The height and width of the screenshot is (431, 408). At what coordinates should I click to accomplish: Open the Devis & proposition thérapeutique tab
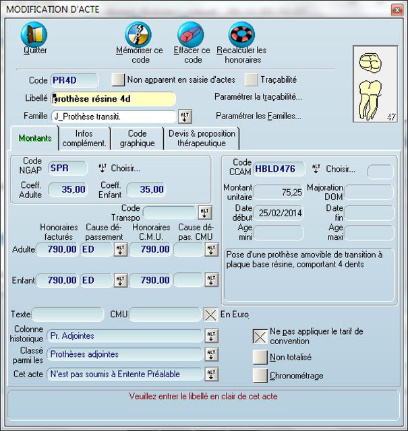tap(201, 138)
